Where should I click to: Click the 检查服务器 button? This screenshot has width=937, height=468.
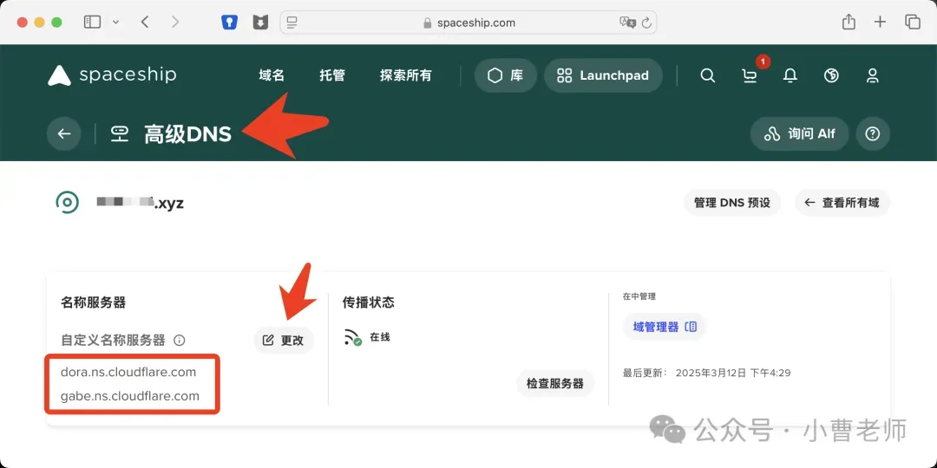(555, 383)
